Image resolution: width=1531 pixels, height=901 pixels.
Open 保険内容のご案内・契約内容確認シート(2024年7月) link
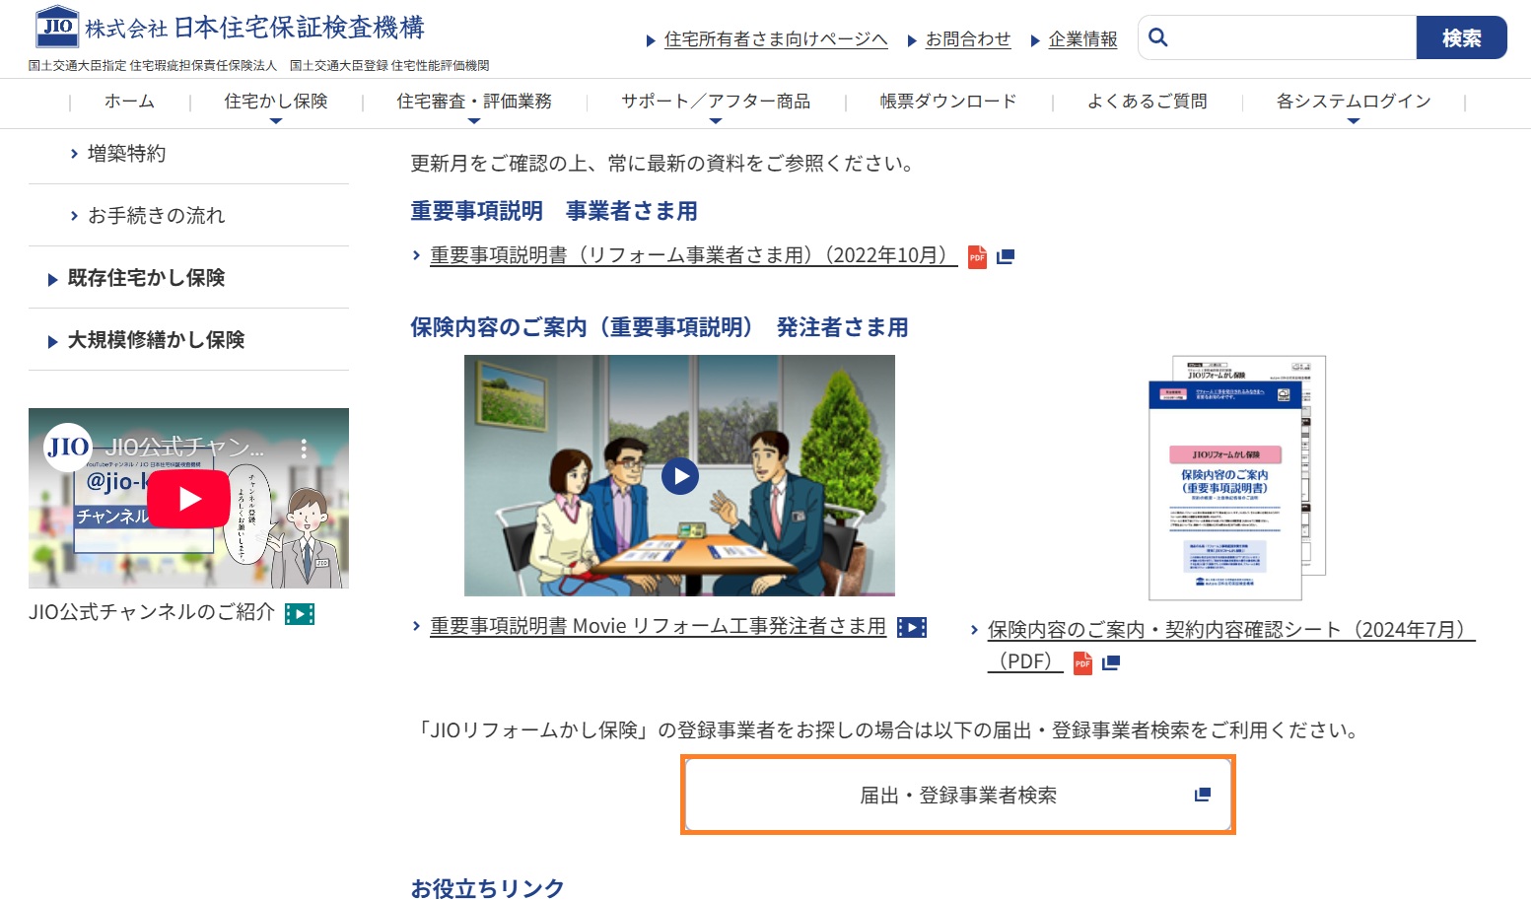click(1231, 630)
